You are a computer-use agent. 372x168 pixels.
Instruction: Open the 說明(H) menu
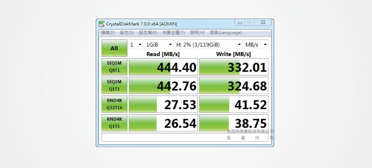coord(197,33)
